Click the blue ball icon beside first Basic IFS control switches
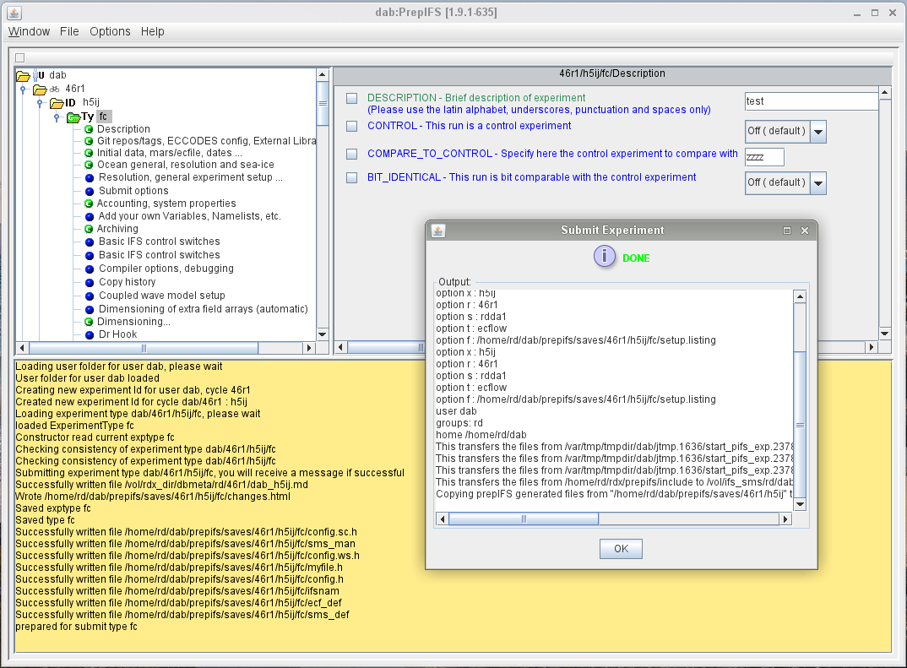907x668 pixels. point(89,242)
